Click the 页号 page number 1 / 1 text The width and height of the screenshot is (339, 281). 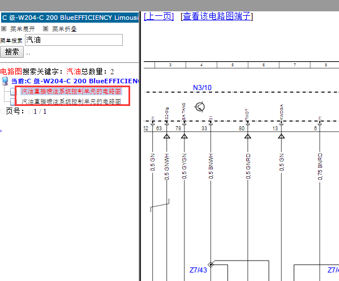(40, 112)
